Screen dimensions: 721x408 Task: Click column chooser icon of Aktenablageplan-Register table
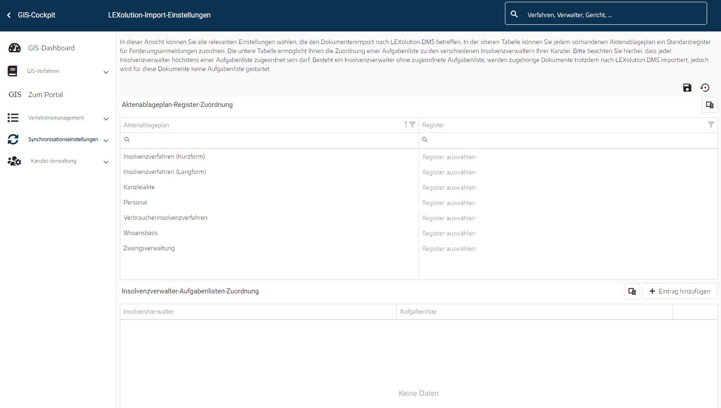[x=710, y=105]
